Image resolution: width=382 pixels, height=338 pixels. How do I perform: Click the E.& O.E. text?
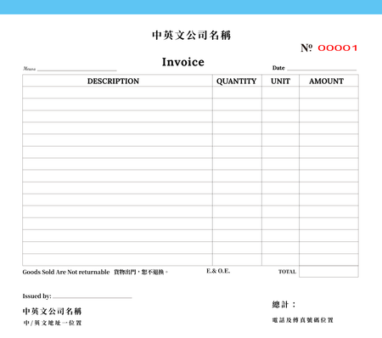(218, 271)
